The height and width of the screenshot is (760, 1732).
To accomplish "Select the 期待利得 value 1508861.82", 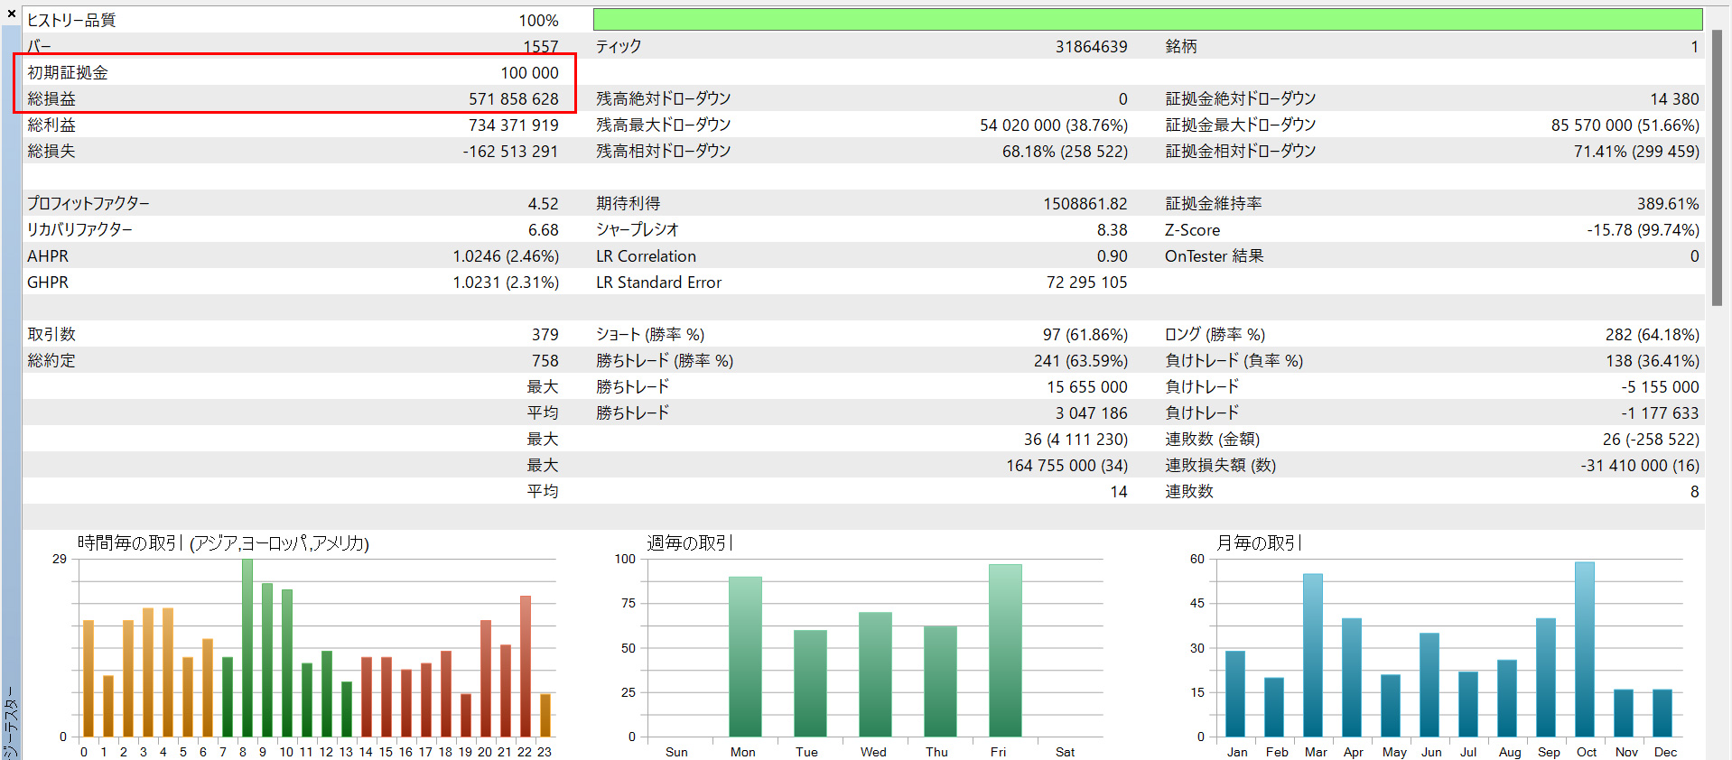I will point(1085,203).
